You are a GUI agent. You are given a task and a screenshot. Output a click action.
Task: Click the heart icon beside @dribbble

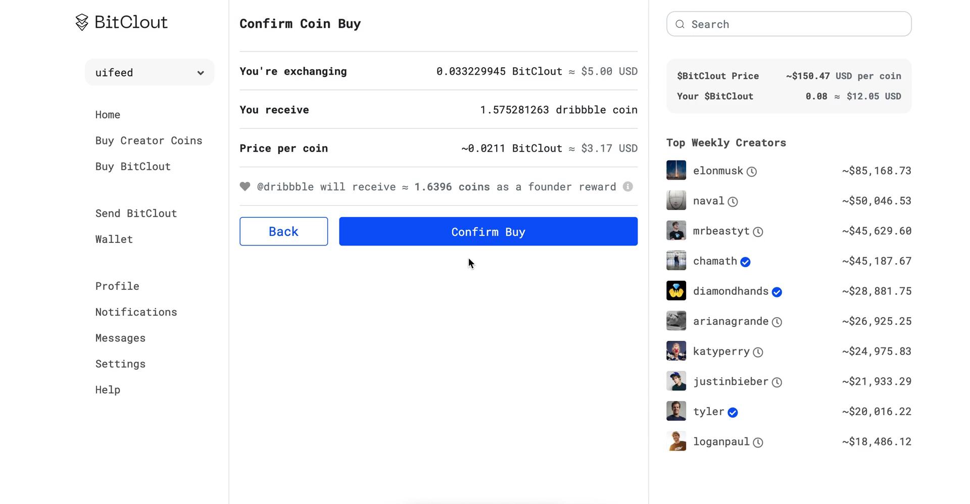[x=245, y=187]
